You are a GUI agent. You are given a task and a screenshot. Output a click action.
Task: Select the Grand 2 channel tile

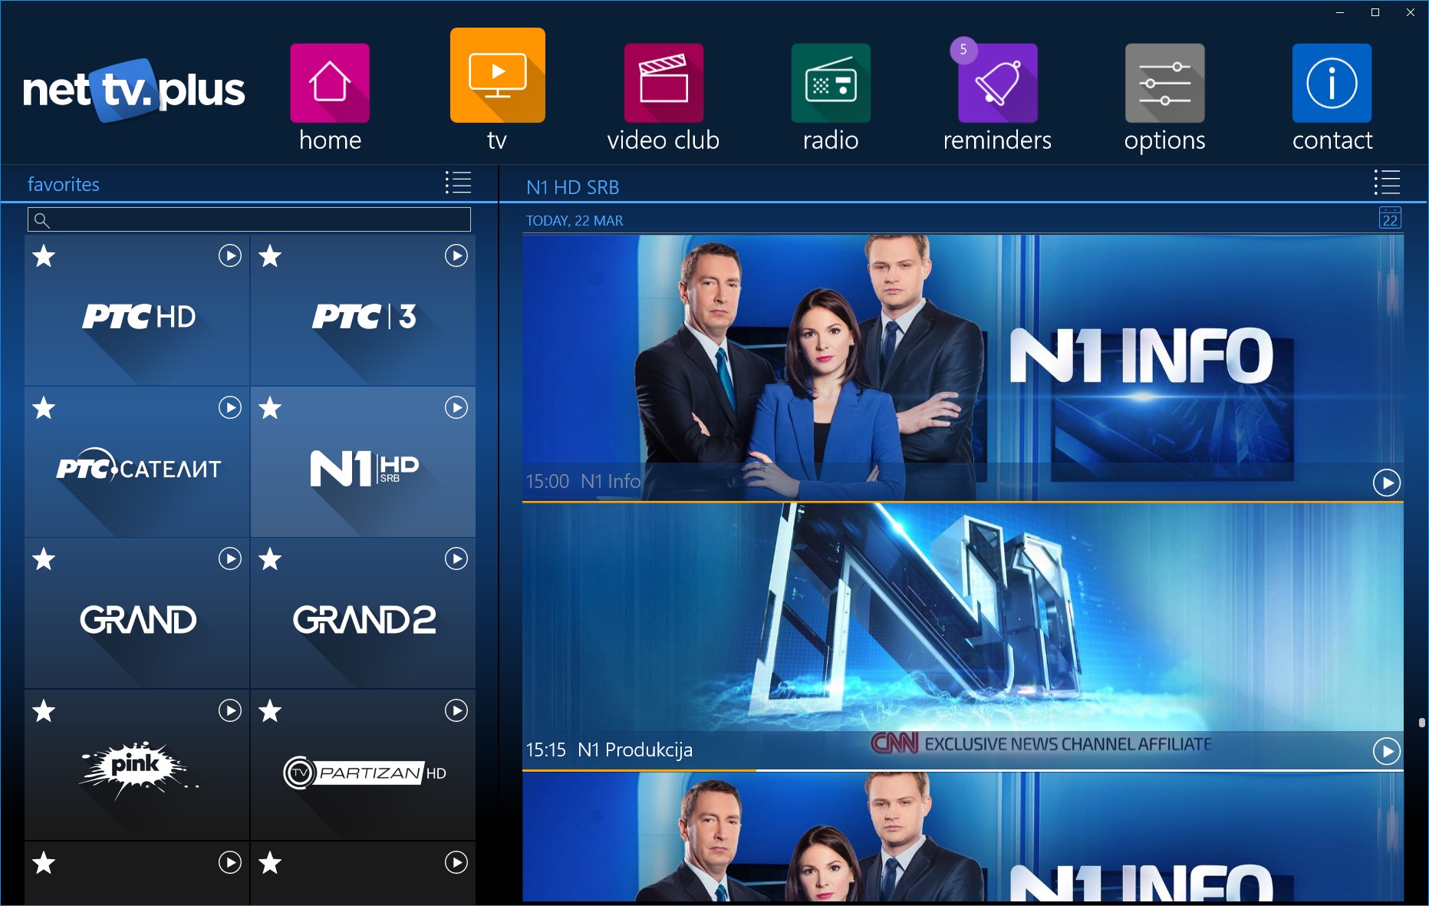[364, 614]
